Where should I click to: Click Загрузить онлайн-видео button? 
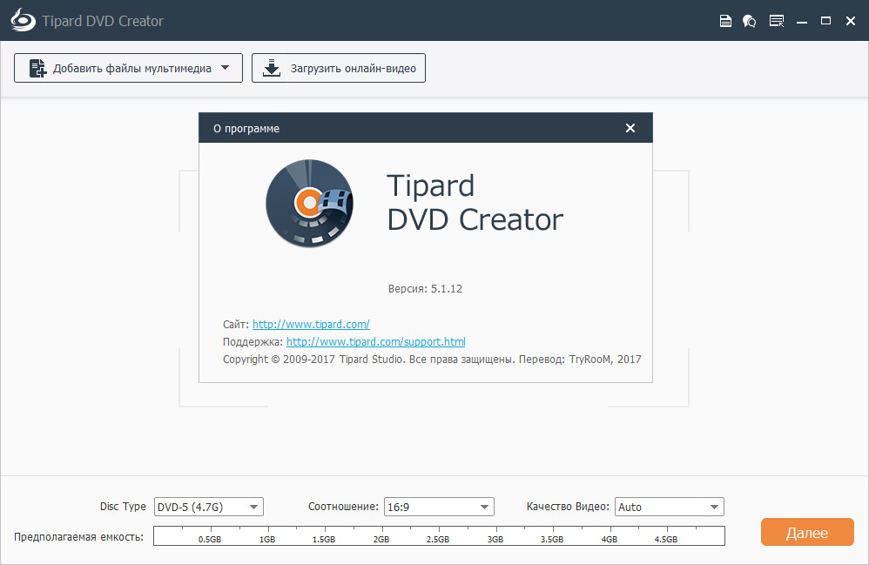click(x=339, y=68)
